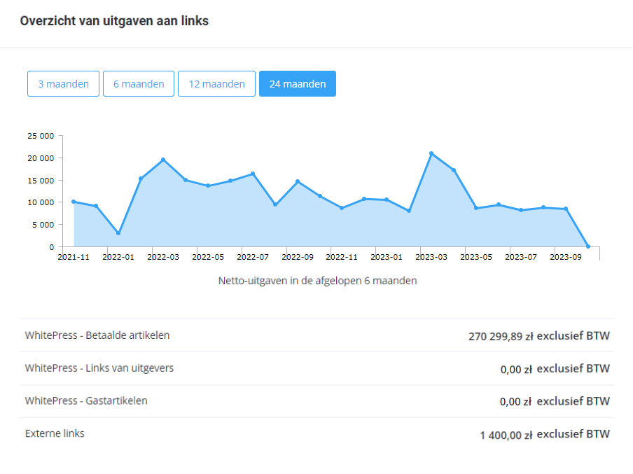Click the "2023-01" x-axis label
The width and height of the screenshot is (633, 474).
click(387, 257)
